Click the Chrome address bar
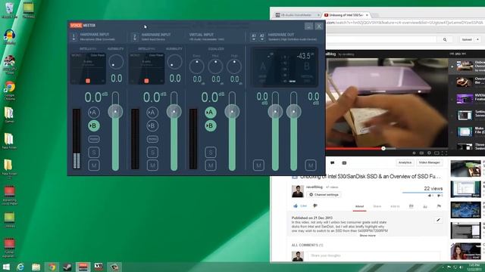The height and width of the screenshot is (272, 485). (405, 23)
